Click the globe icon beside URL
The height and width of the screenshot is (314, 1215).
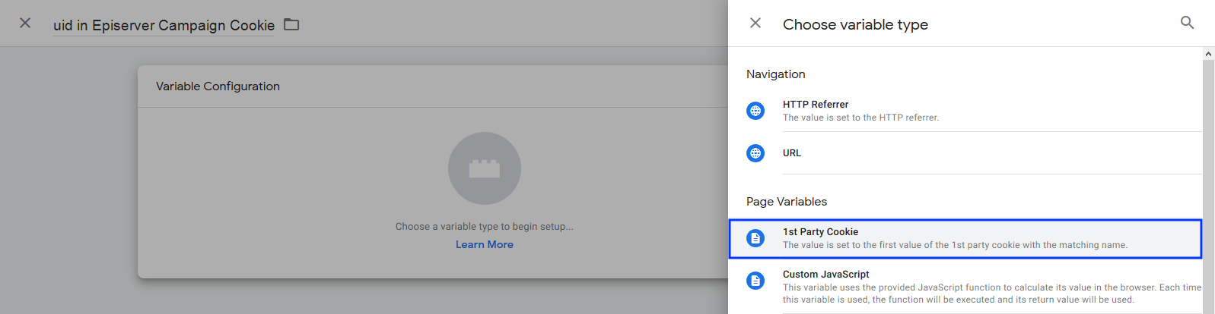[755, 153]
